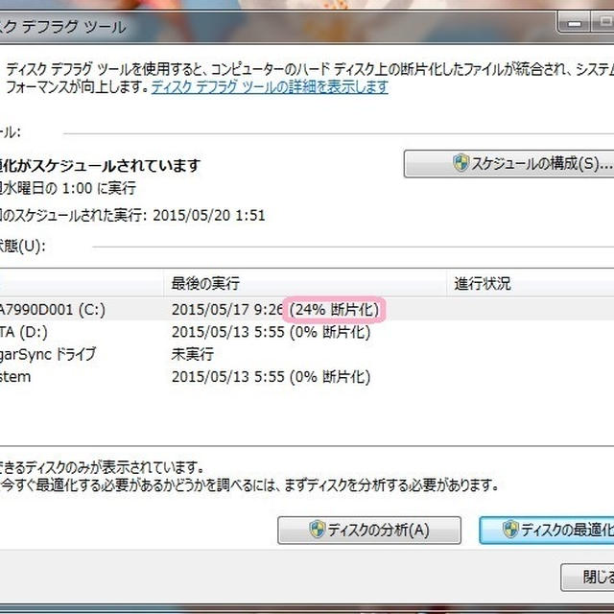
Task: Select the A7990D001 (C:) disk row
Action: coord(307,309)
